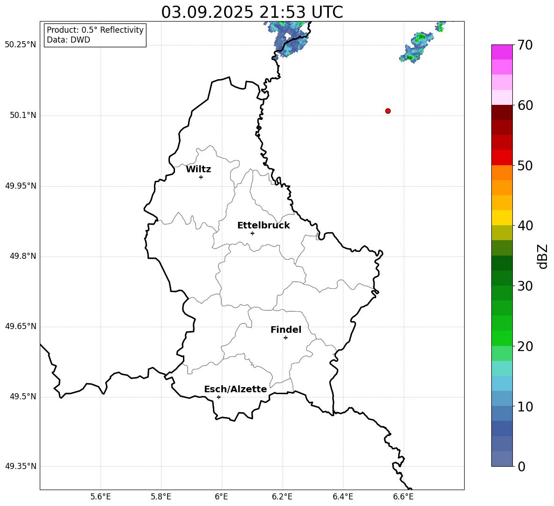Click the 6.6°E longitude label
554x506 pixels.
403,497
